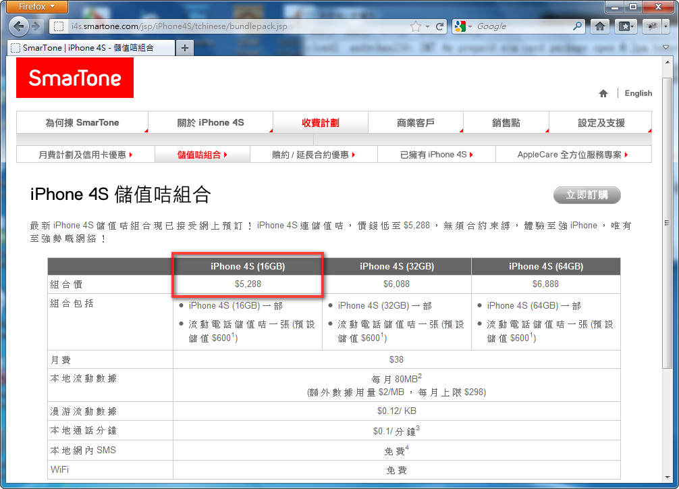Open a new tab with the plus button

point(185,48)
